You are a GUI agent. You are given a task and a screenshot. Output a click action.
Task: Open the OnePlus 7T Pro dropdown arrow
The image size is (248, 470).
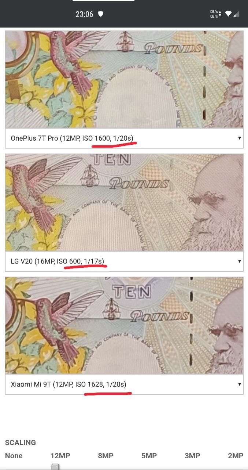[x=240, y=138]
